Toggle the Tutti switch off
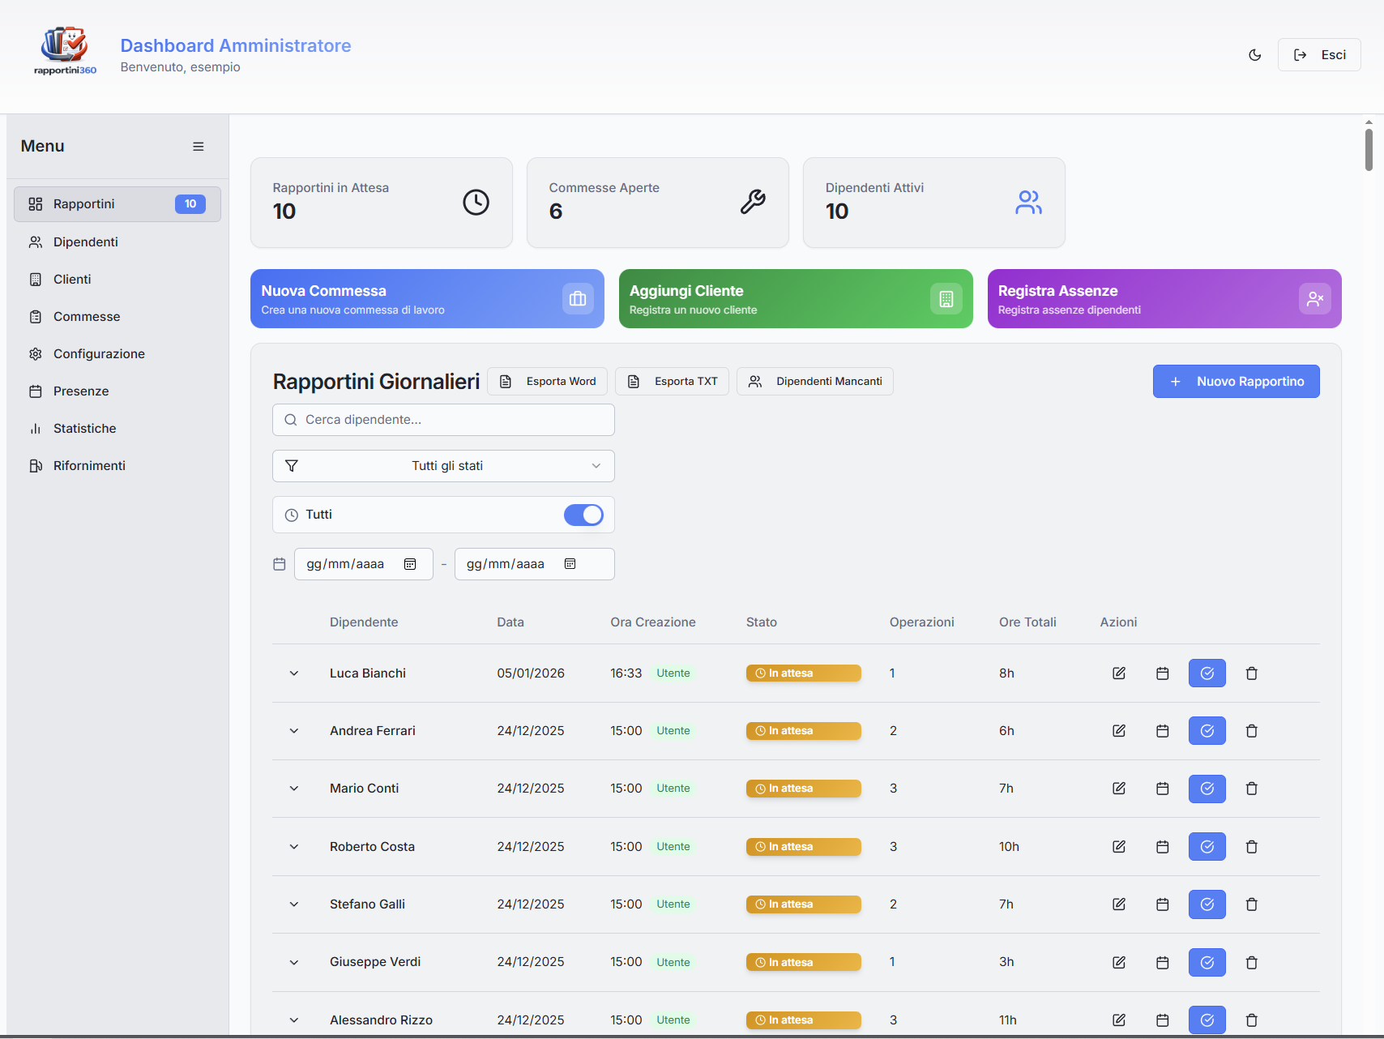 (x=583, y=515)
